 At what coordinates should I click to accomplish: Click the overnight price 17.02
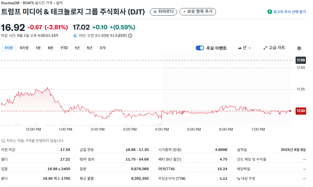tap(81, 27)
